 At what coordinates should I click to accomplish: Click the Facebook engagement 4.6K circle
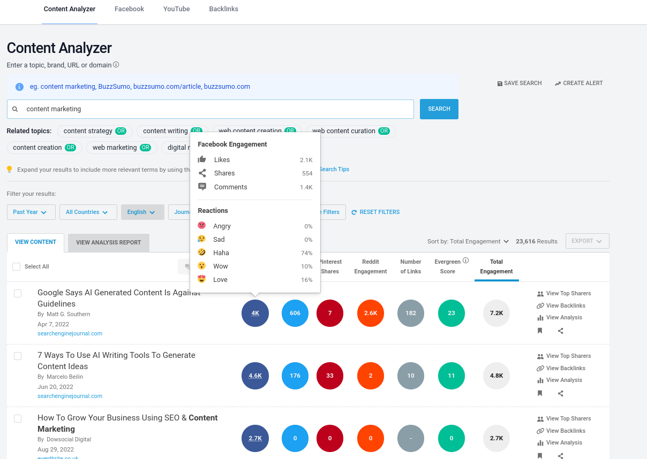tap(255, 376)
